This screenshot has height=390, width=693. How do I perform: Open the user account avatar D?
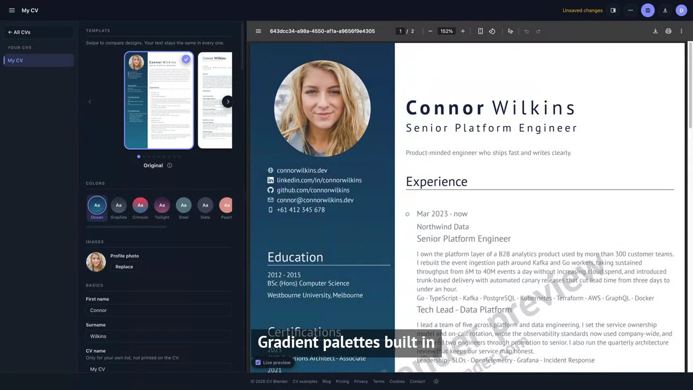point(682,10)
